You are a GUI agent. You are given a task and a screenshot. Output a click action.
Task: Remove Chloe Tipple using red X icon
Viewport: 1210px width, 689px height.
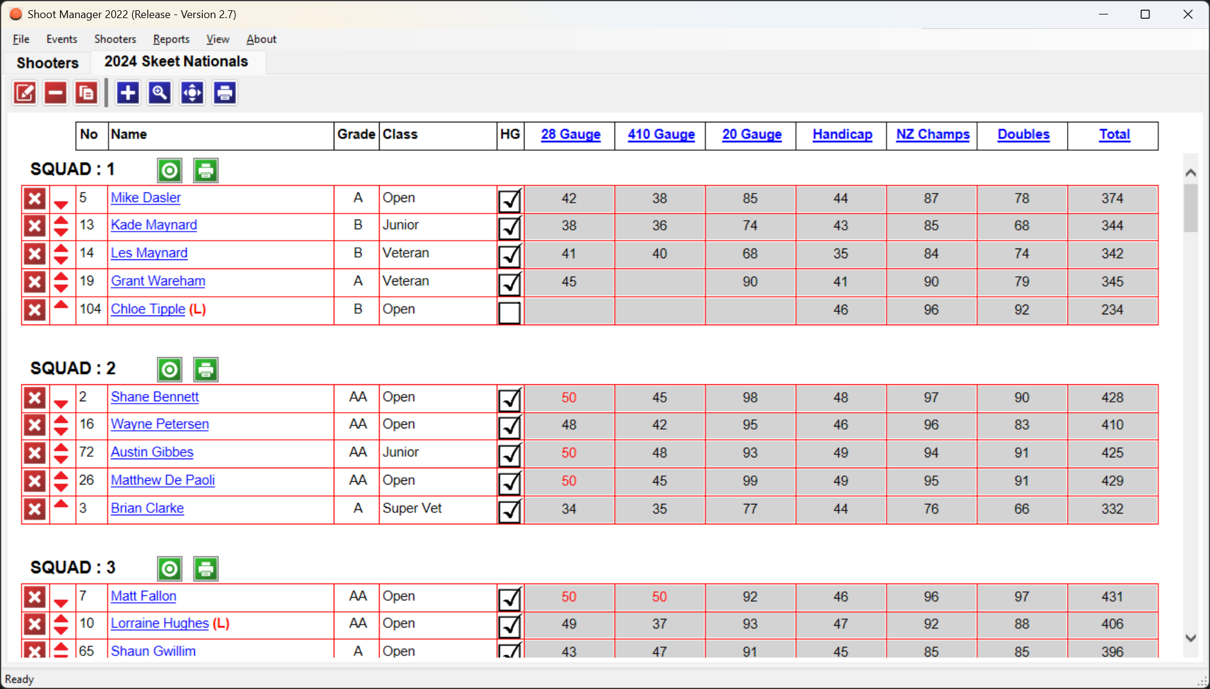point(35,310)
